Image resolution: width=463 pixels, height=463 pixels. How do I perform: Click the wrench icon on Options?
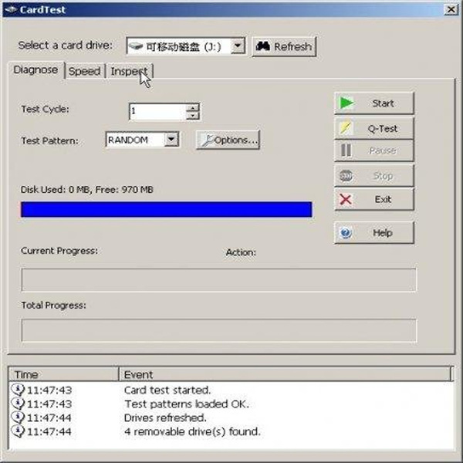[208, 140]
